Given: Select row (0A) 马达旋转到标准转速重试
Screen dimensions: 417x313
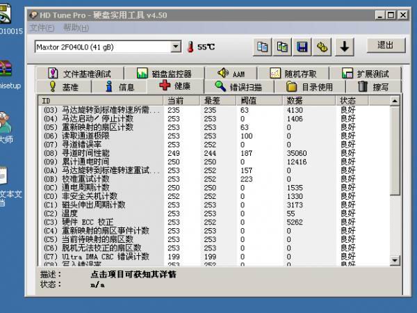Looking at the screenshot, I should click(x=214, y=170).
